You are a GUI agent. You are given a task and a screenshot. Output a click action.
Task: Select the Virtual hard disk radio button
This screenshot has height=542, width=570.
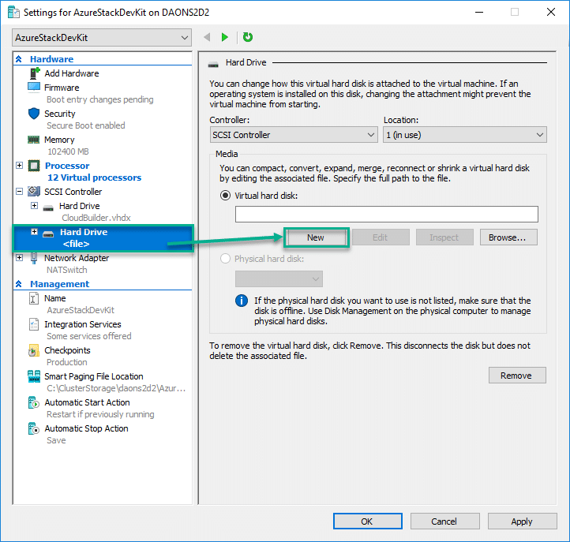(225, 196)
